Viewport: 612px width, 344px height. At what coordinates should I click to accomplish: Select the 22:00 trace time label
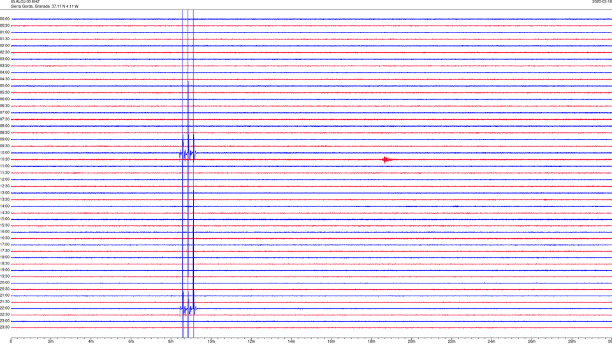(x=4, y=308)
